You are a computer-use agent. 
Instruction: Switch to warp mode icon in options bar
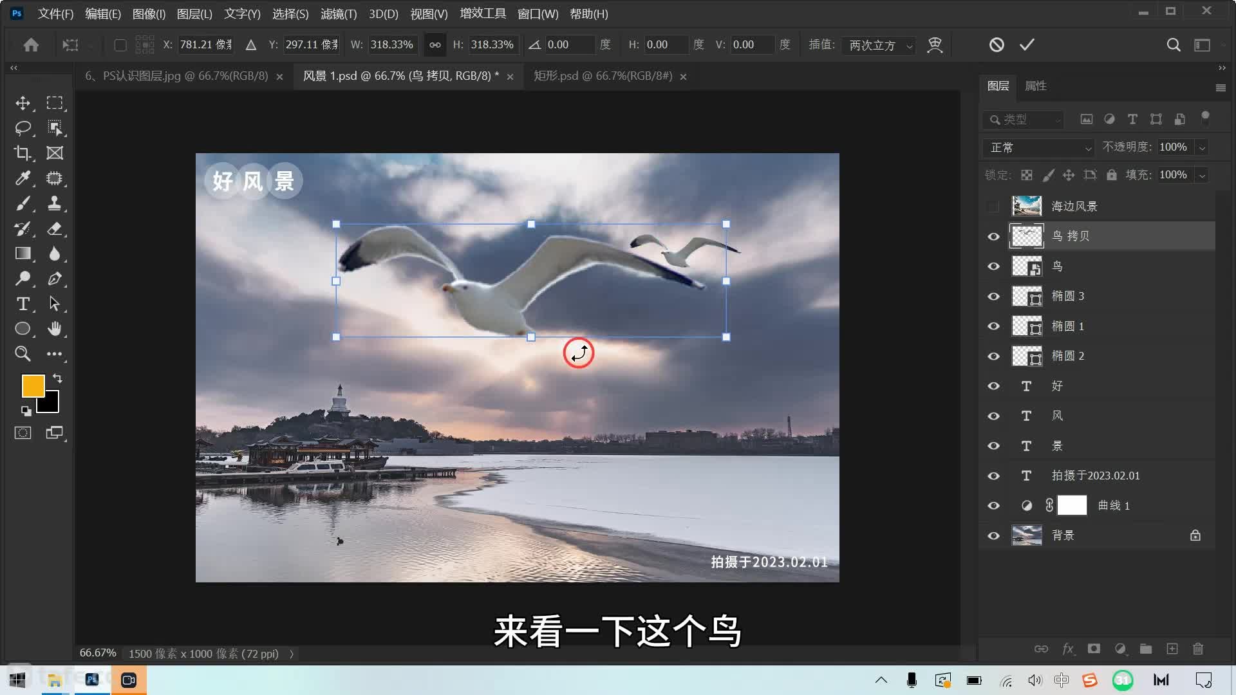coord(935,44)
